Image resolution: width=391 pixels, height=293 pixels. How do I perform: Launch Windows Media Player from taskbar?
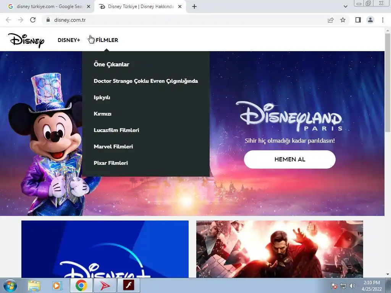pos(57,285)
